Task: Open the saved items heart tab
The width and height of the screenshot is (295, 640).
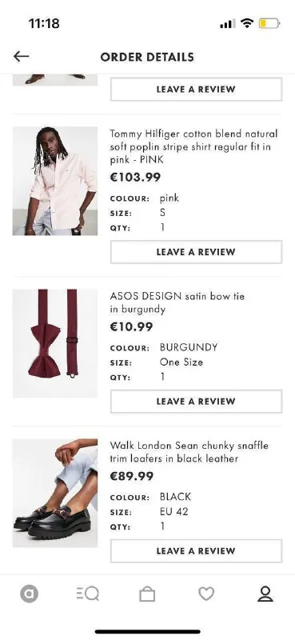Action: (206, 594)
